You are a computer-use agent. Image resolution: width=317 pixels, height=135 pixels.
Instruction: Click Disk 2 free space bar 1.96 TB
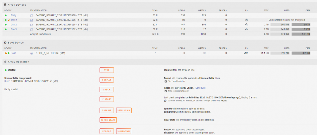(301, 25)
